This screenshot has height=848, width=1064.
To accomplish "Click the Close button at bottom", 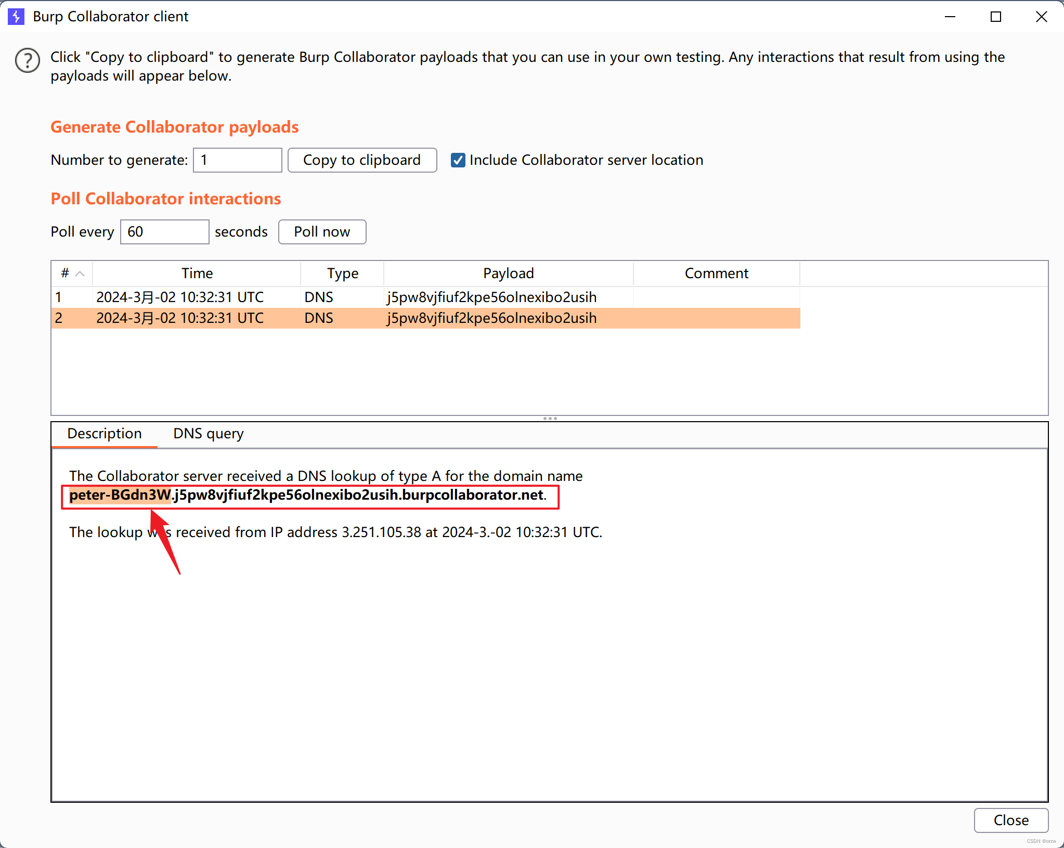I will click(1010, 820).
